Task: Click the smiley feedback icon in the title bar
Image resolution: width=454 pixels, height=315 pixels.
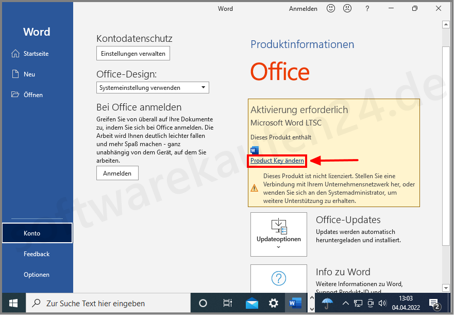Action: (330, 8)
